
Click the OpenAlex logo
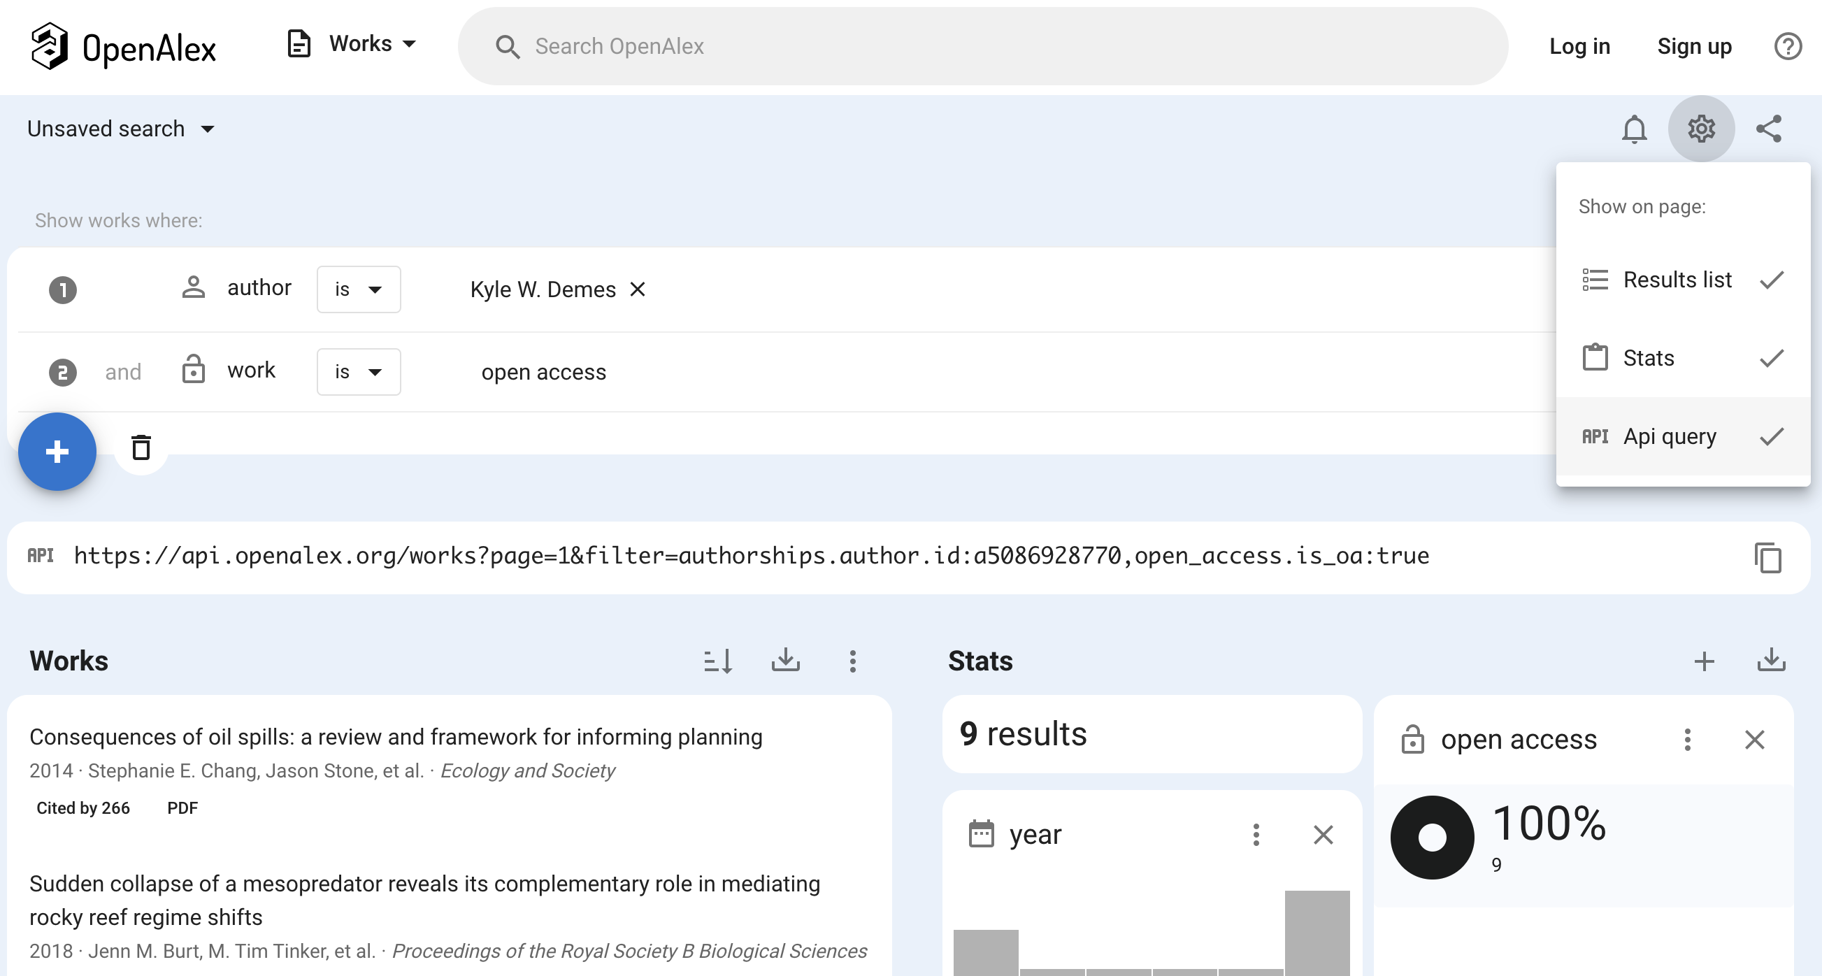(123, 47)
